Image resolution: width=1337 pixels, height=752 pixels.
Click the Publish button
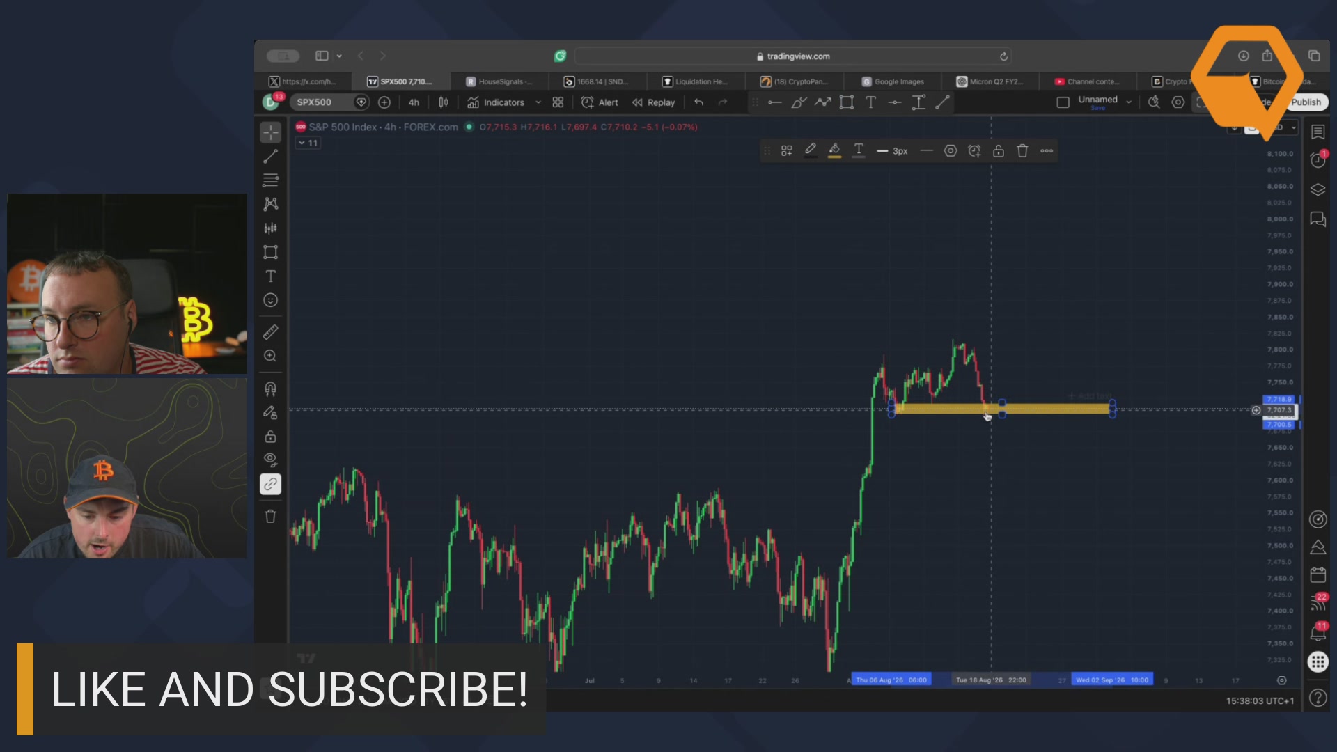point(1306,102)
